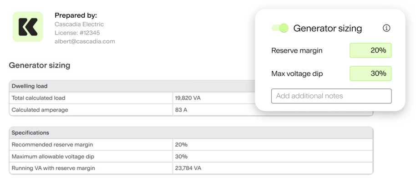
Task: Open the Generator sizing info icon
Action: click(386, 28)
